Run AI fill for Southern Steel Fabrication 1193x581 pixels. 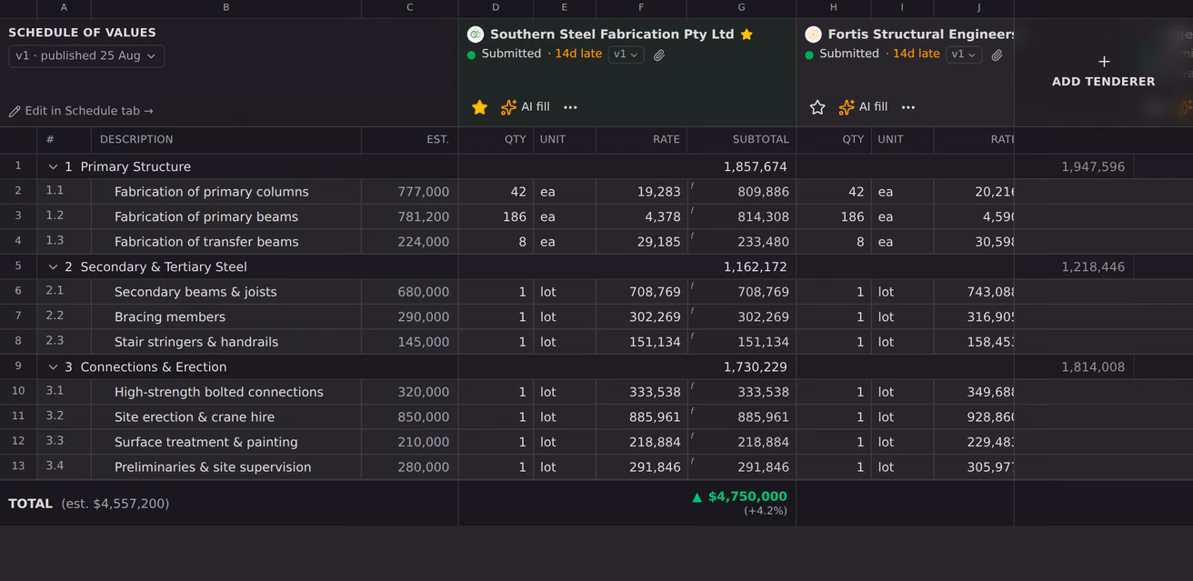point(526,107)
